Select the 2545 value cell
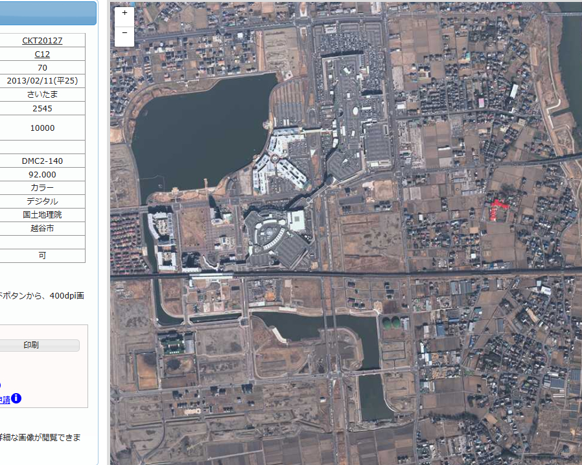582x465 pixels. [x=42, y=108]
